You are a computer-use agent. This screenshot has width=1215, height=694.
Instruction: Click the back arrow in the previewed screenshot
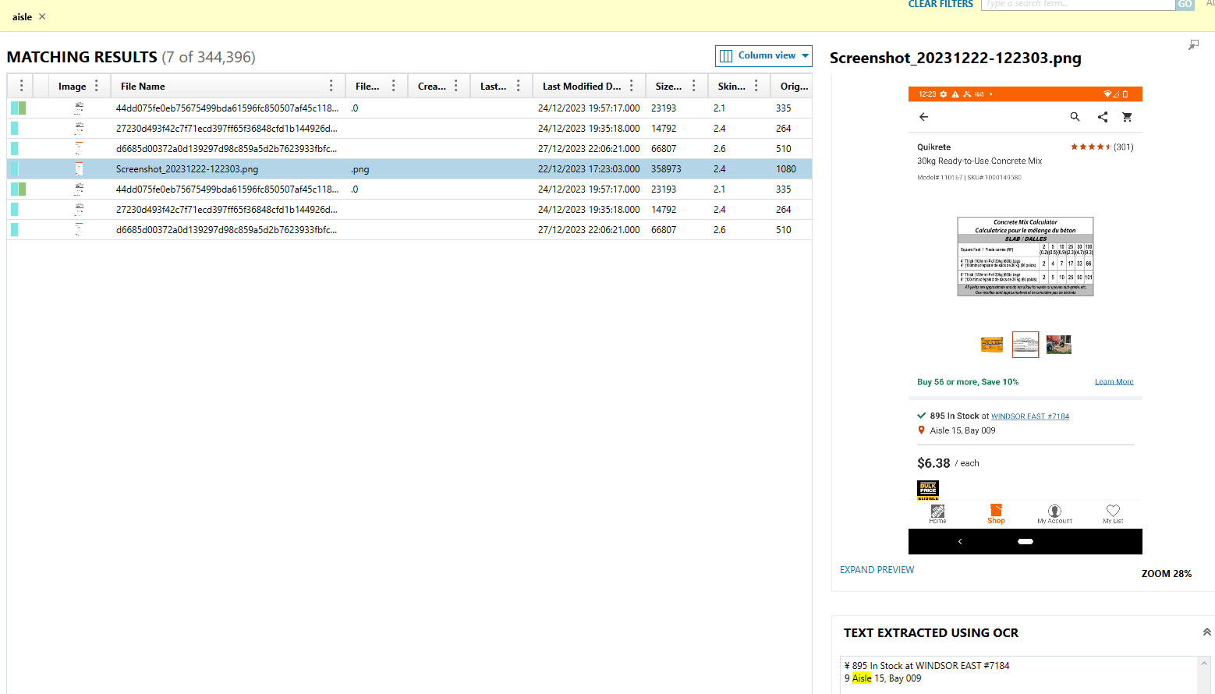(x=923, y=117)
